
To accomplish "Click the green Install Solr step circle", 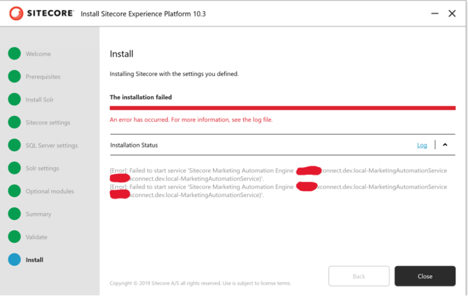I will [14, 99].
